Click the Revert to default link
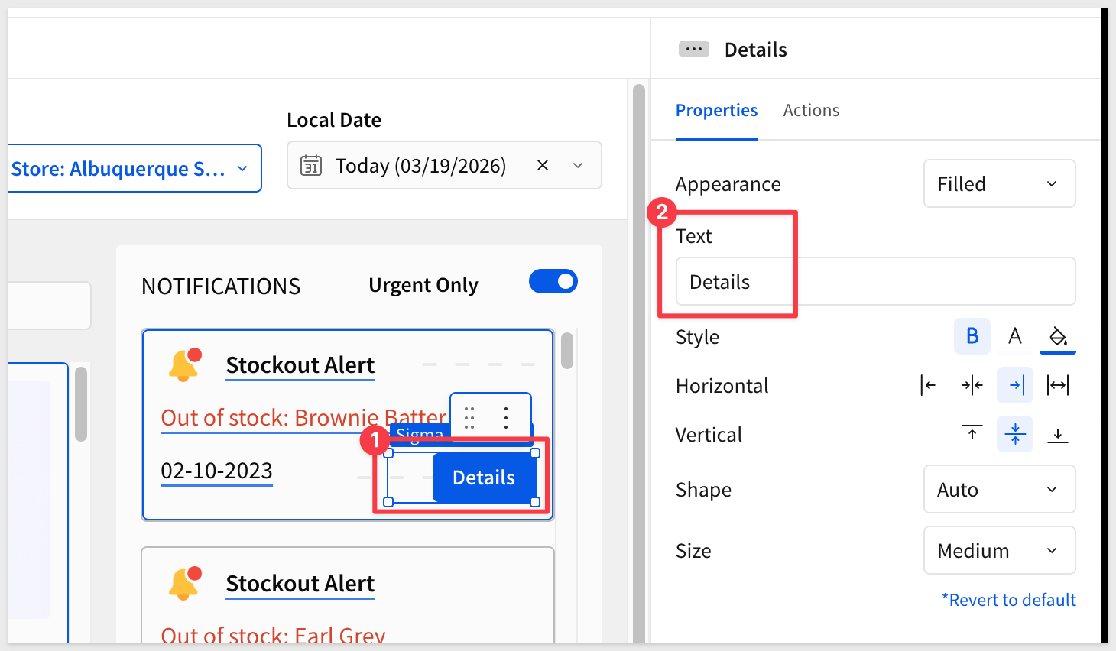This screenshot has height=651, width=1116. pos(1008,600)
